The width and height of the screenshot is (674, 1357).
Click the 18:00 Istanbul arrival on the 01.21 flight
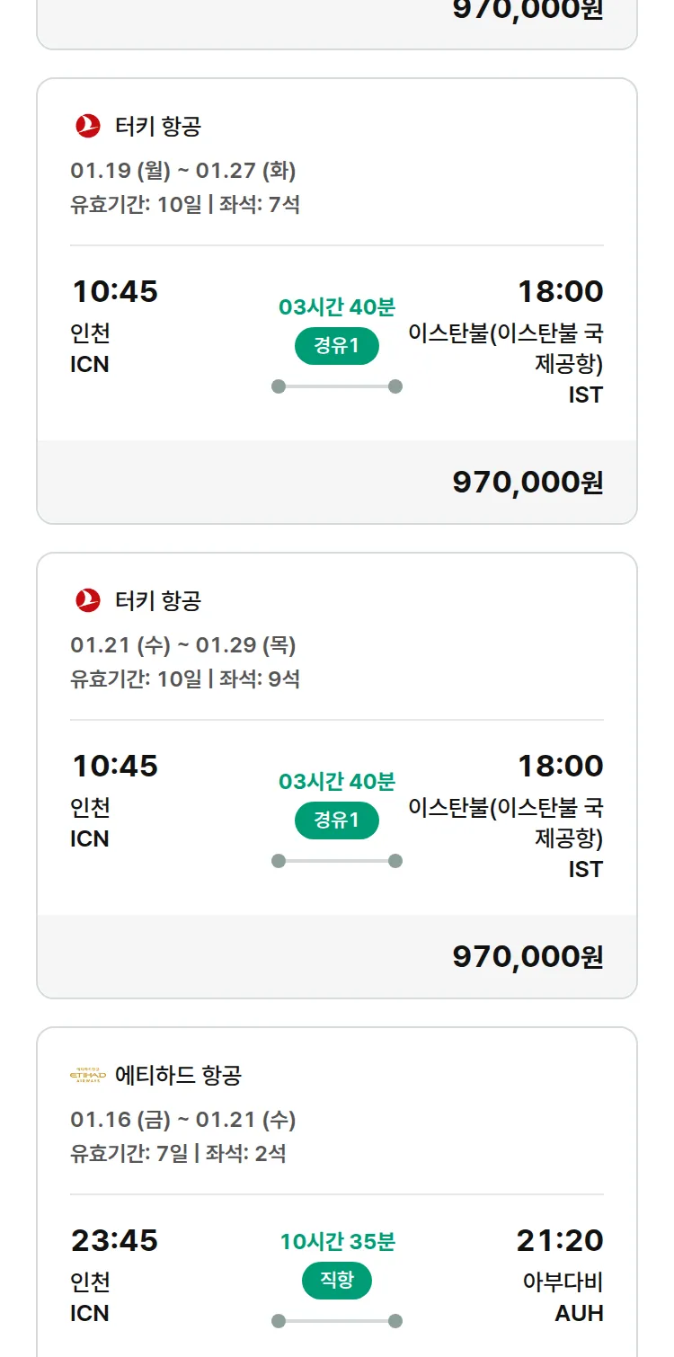560,766
